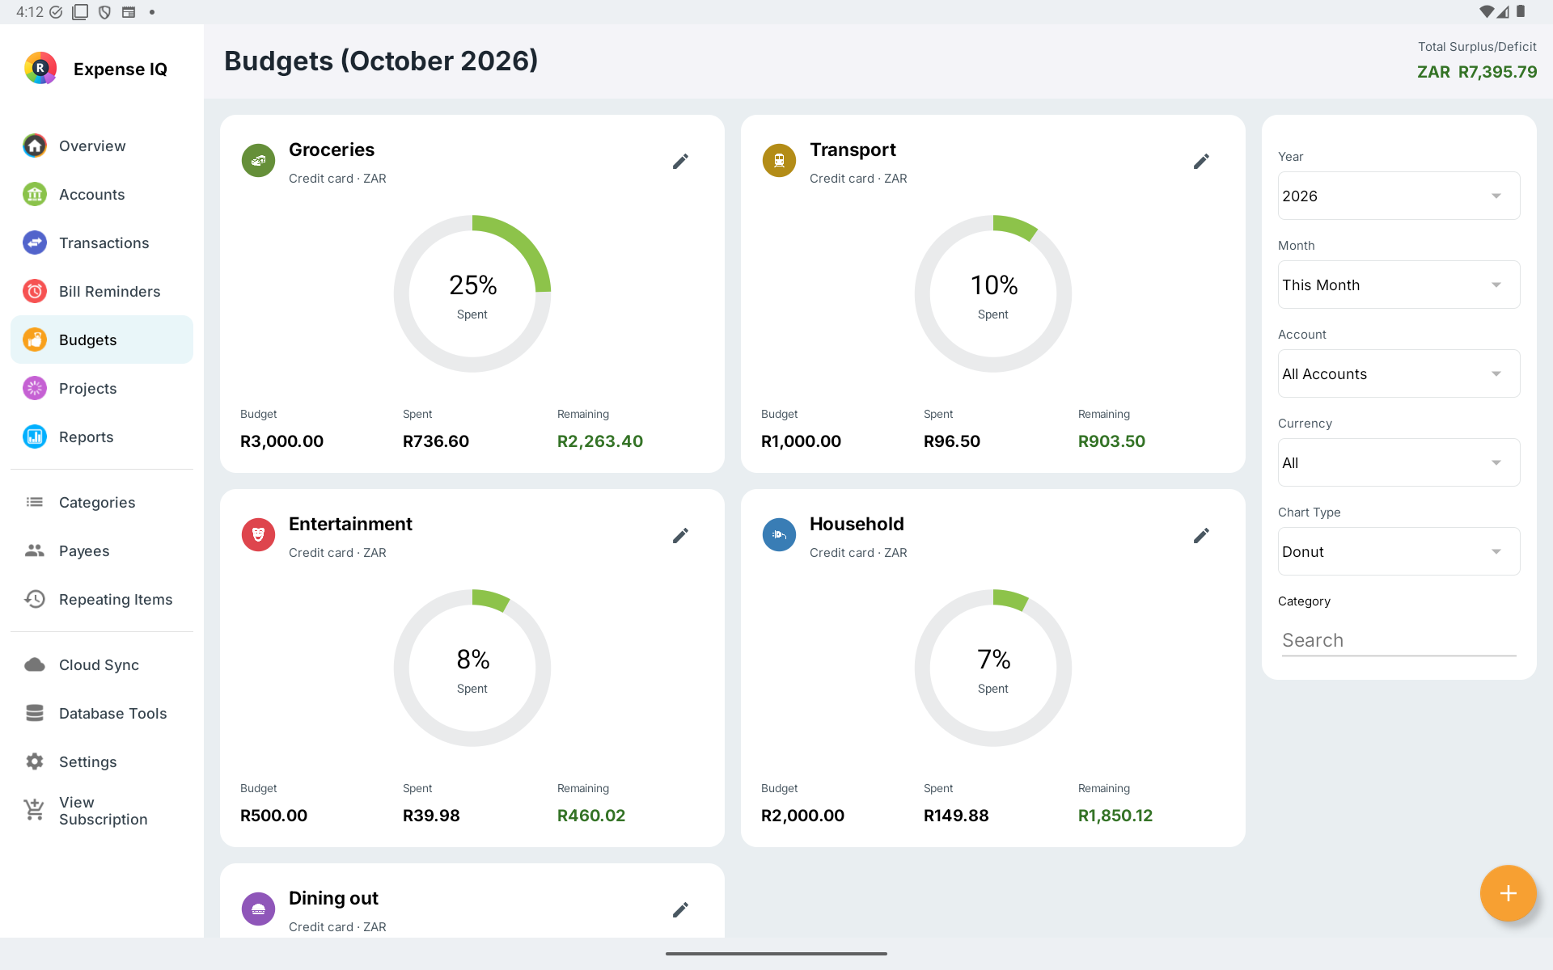1553x970 pixels.
Task: Add a new budget with plus button
Action: (1508, 893)
